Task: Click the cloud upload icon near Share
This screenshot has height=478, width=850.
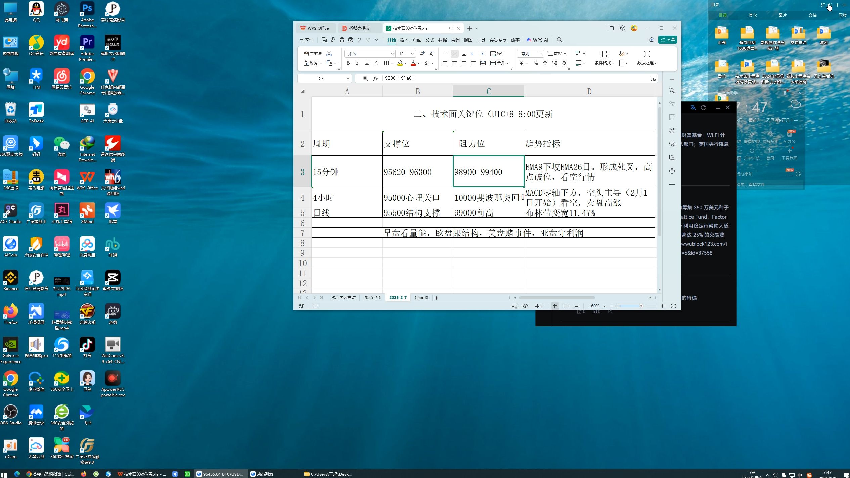Action: point(652,40)
